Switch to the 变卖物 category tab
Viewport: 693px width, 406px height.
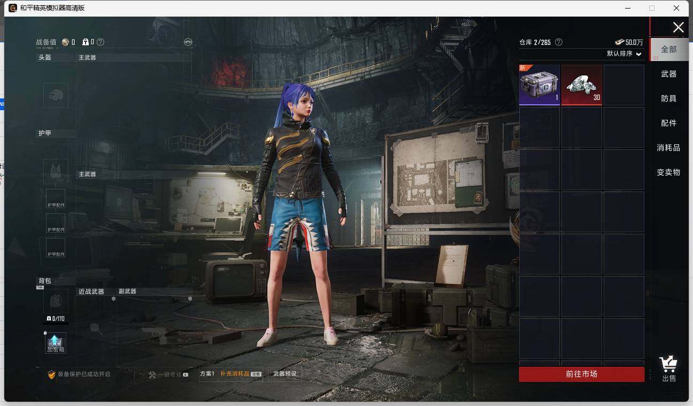tap(669, 172)
